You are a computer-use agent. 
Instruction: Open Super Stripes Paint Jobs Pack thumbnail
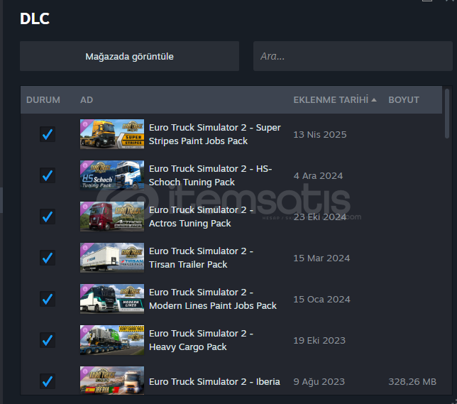112,134
